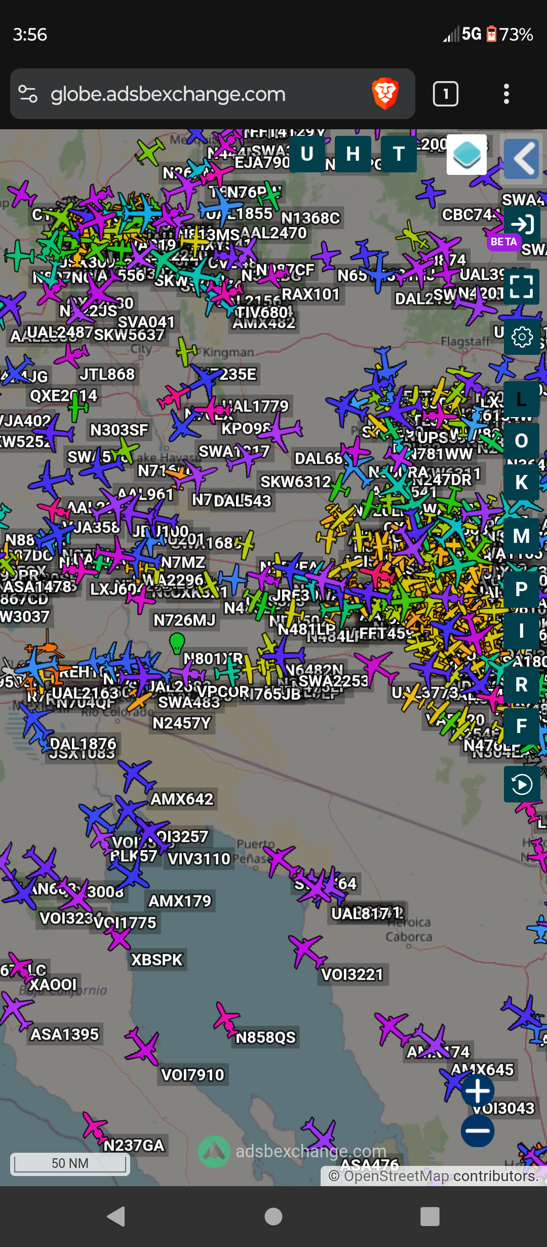Select aircraft N1368C
Viewport: 547px width, 1247px height.
[310, 217]
